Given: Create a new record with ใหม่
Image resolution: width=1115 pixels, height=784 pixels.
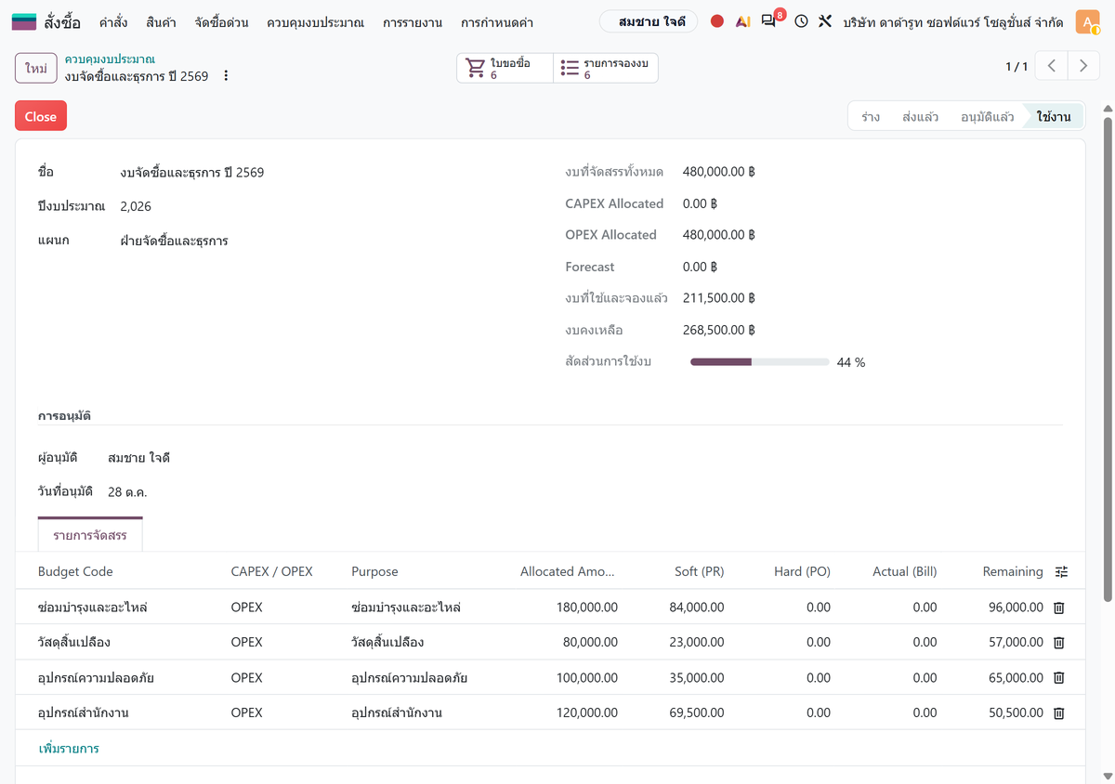Looking at the screenshot, I should point(36,69).
